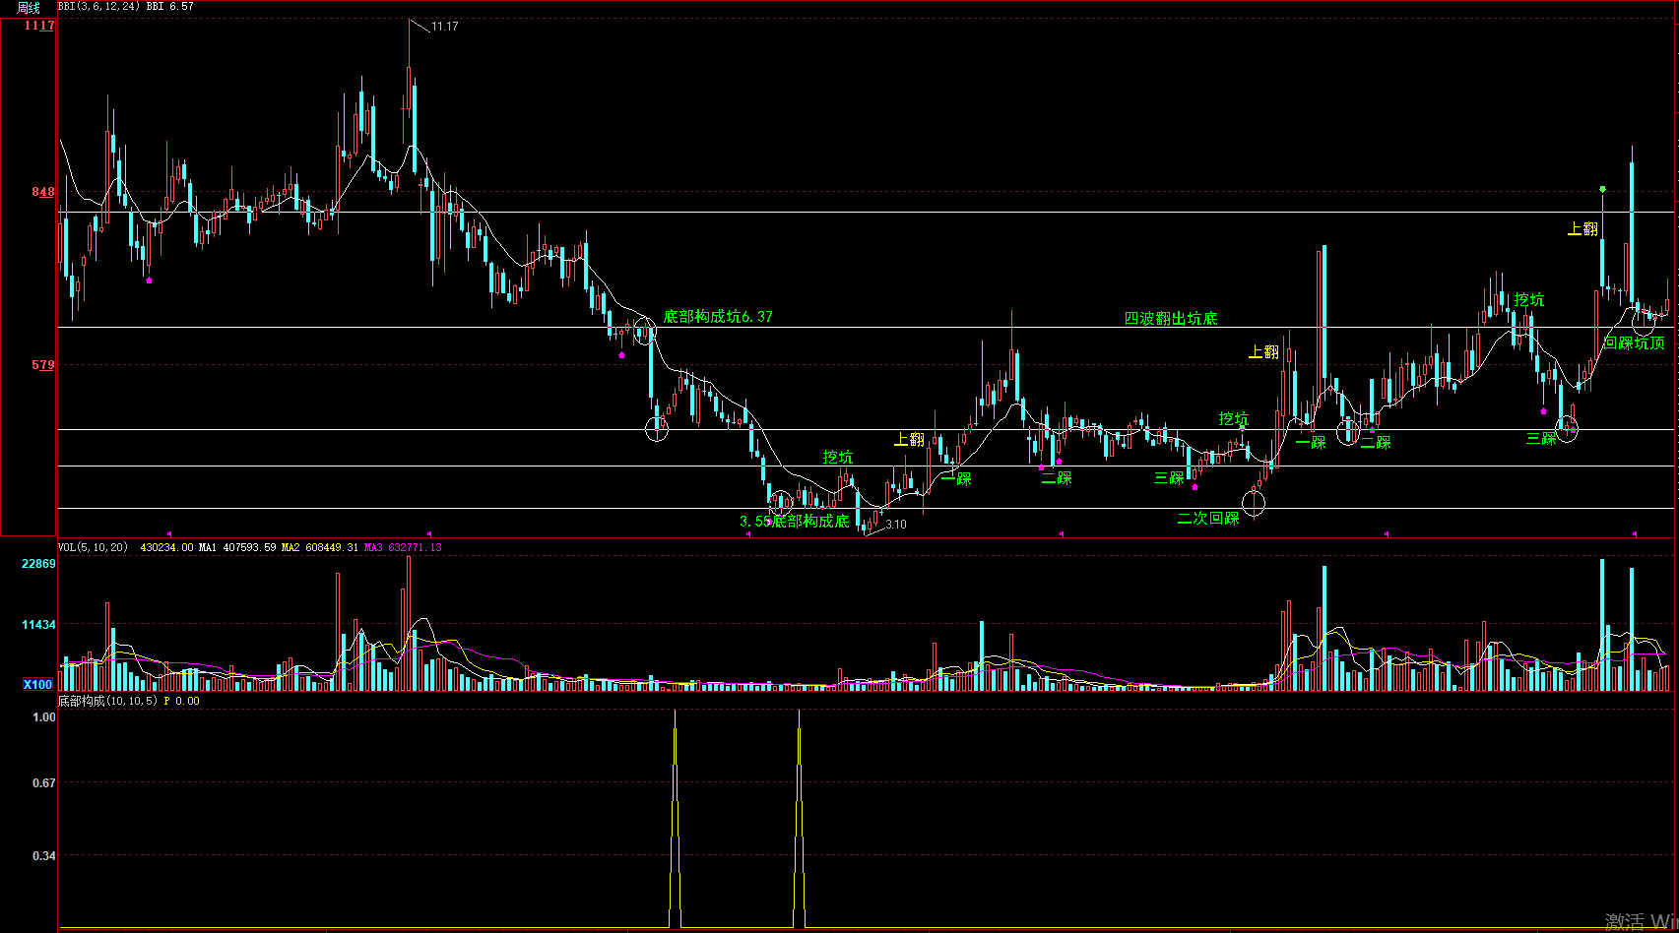
Task: Select the MA1 407593.59 readout
Action: pos(237,547)
